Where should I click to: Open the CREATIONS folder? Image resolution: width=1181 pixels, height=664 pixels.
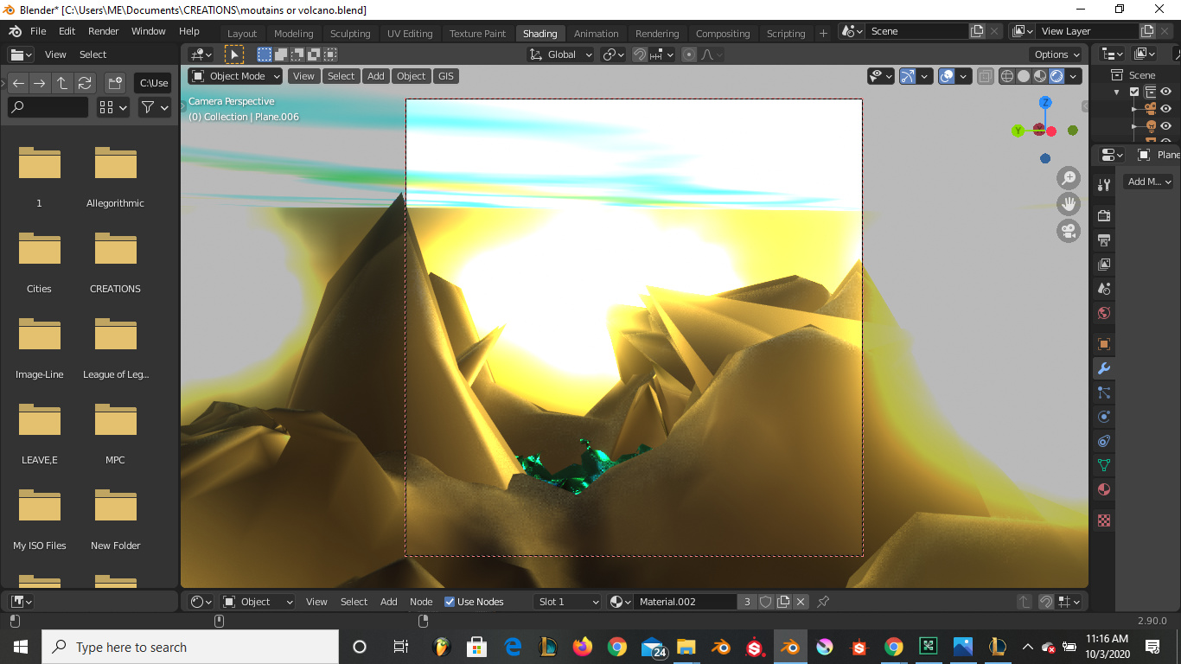115,259
